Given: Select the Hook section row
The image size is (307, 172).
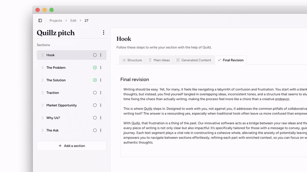Looking at the screenshot, I should pos(72,55).
